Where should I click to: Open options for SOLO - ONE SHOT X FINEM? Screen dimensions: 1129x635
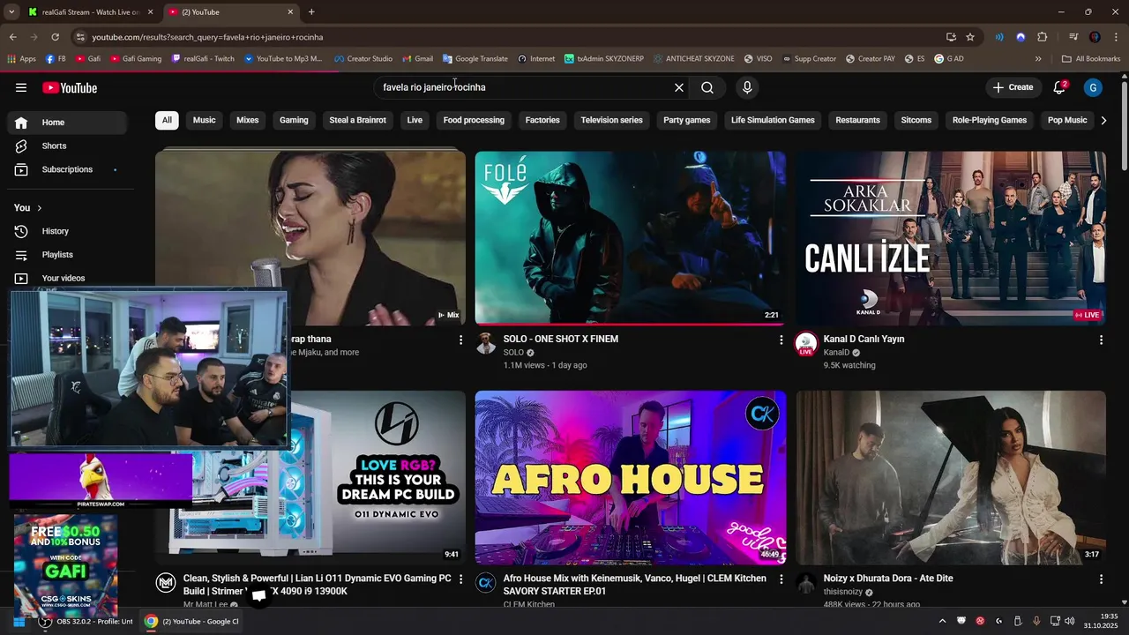pyautogui.click(x=781, y=340)
